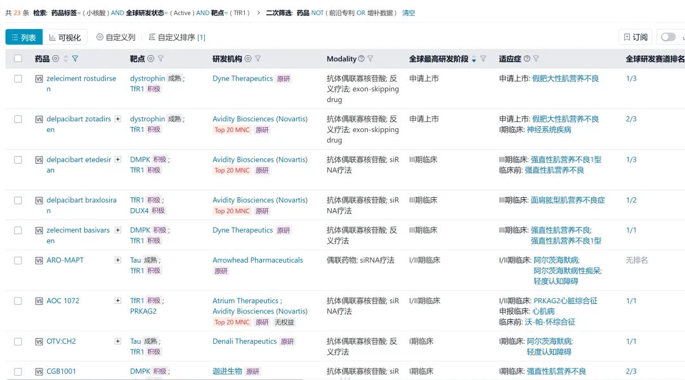The width and height of the screenshot is (685, 380).
Task: Open Arrowhead Pharmaceuticals organization link
Action: pos(258,260)
